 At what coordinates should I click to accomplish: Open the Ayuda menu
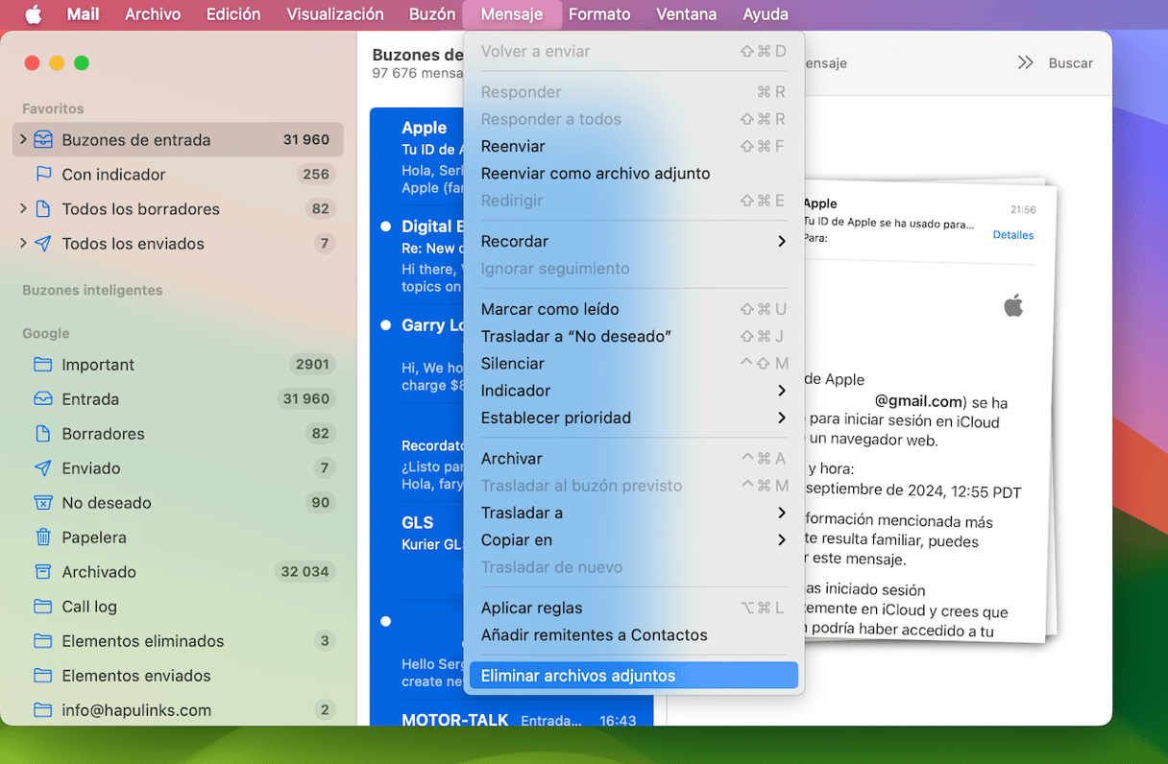pos(766,14)
